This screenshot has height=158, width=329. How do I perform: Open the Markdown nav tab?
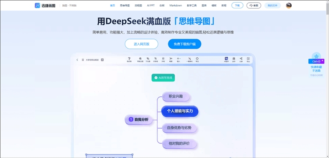(175, 6)
